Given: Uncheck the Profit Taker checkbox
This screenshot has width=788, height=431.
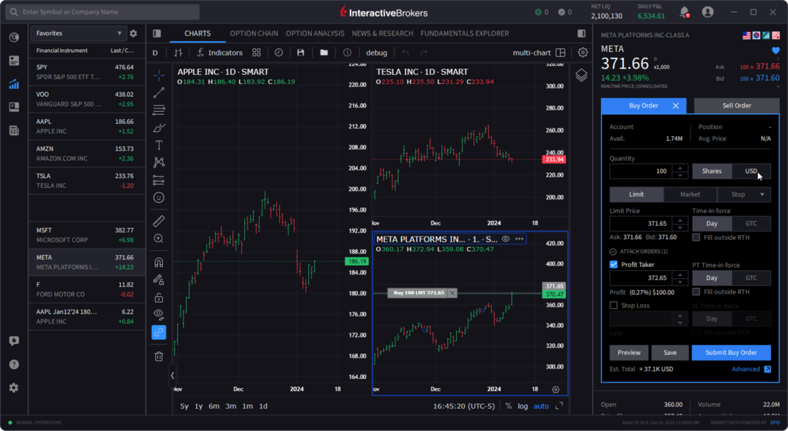Looking at the screenshot, I should 612,264.
